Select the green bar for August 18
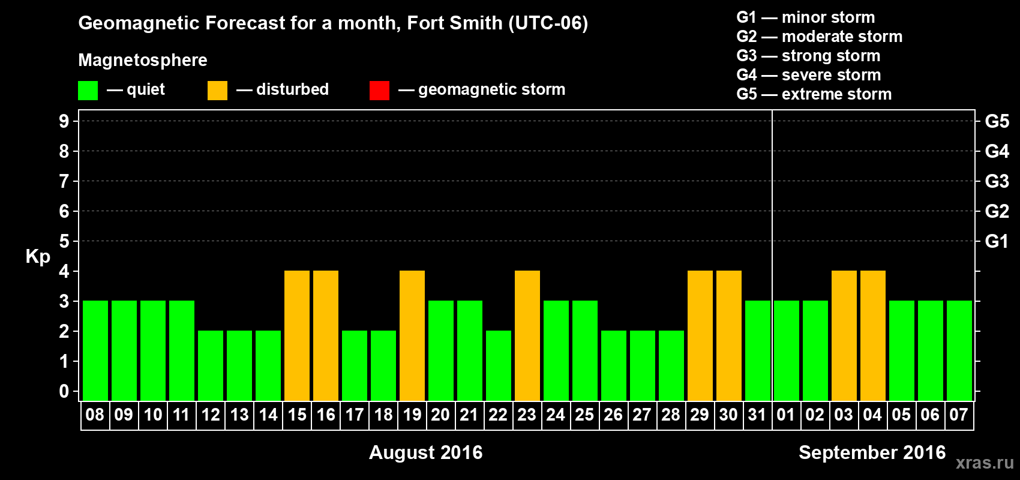 [383, 365]
